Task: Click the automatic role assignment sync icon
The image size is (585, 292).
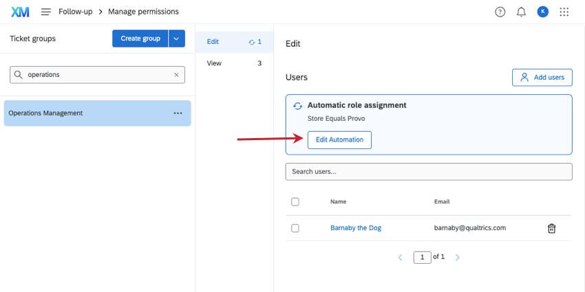Action: [x=297, y=106]
